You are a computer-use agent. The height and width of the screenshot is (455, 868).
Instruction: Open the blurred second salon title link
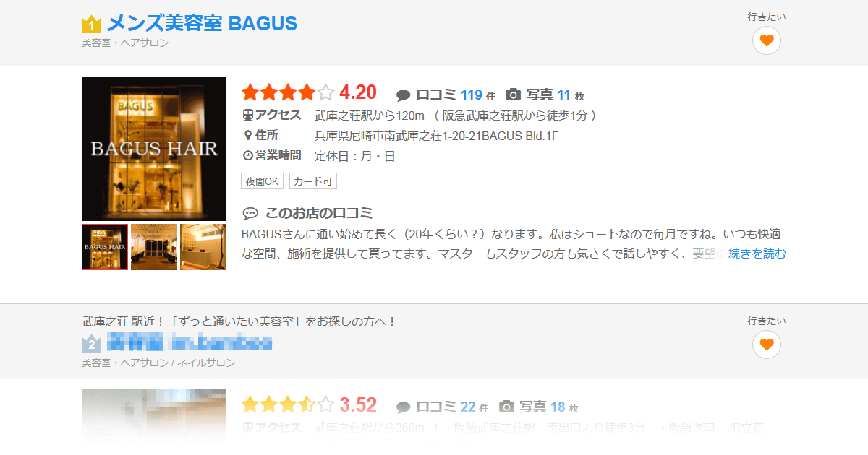[x=190, y=342]
